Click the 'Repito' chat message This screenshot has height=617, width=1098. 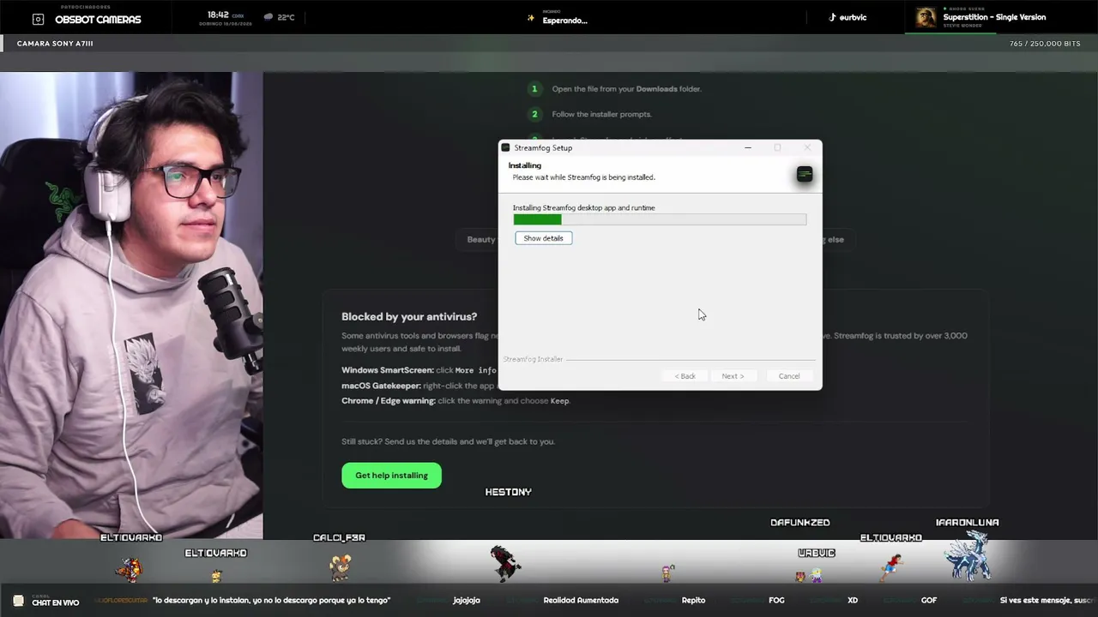click(x=693, y=601)
